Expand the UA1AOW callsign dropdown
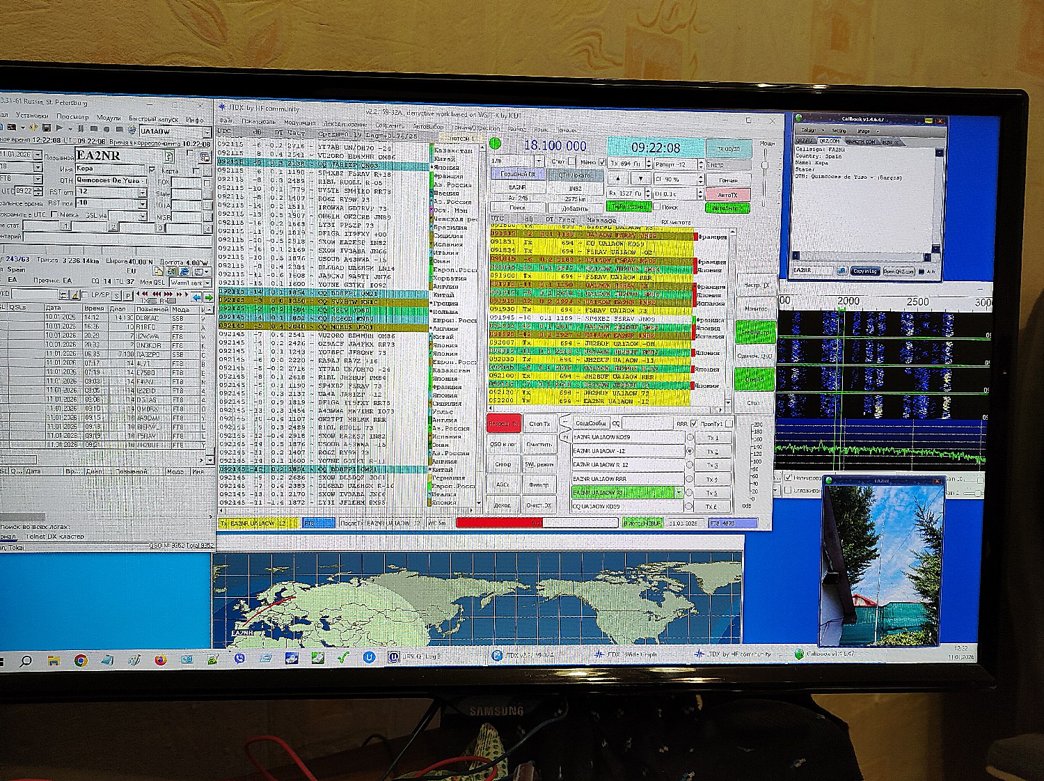 pos(207,132)
